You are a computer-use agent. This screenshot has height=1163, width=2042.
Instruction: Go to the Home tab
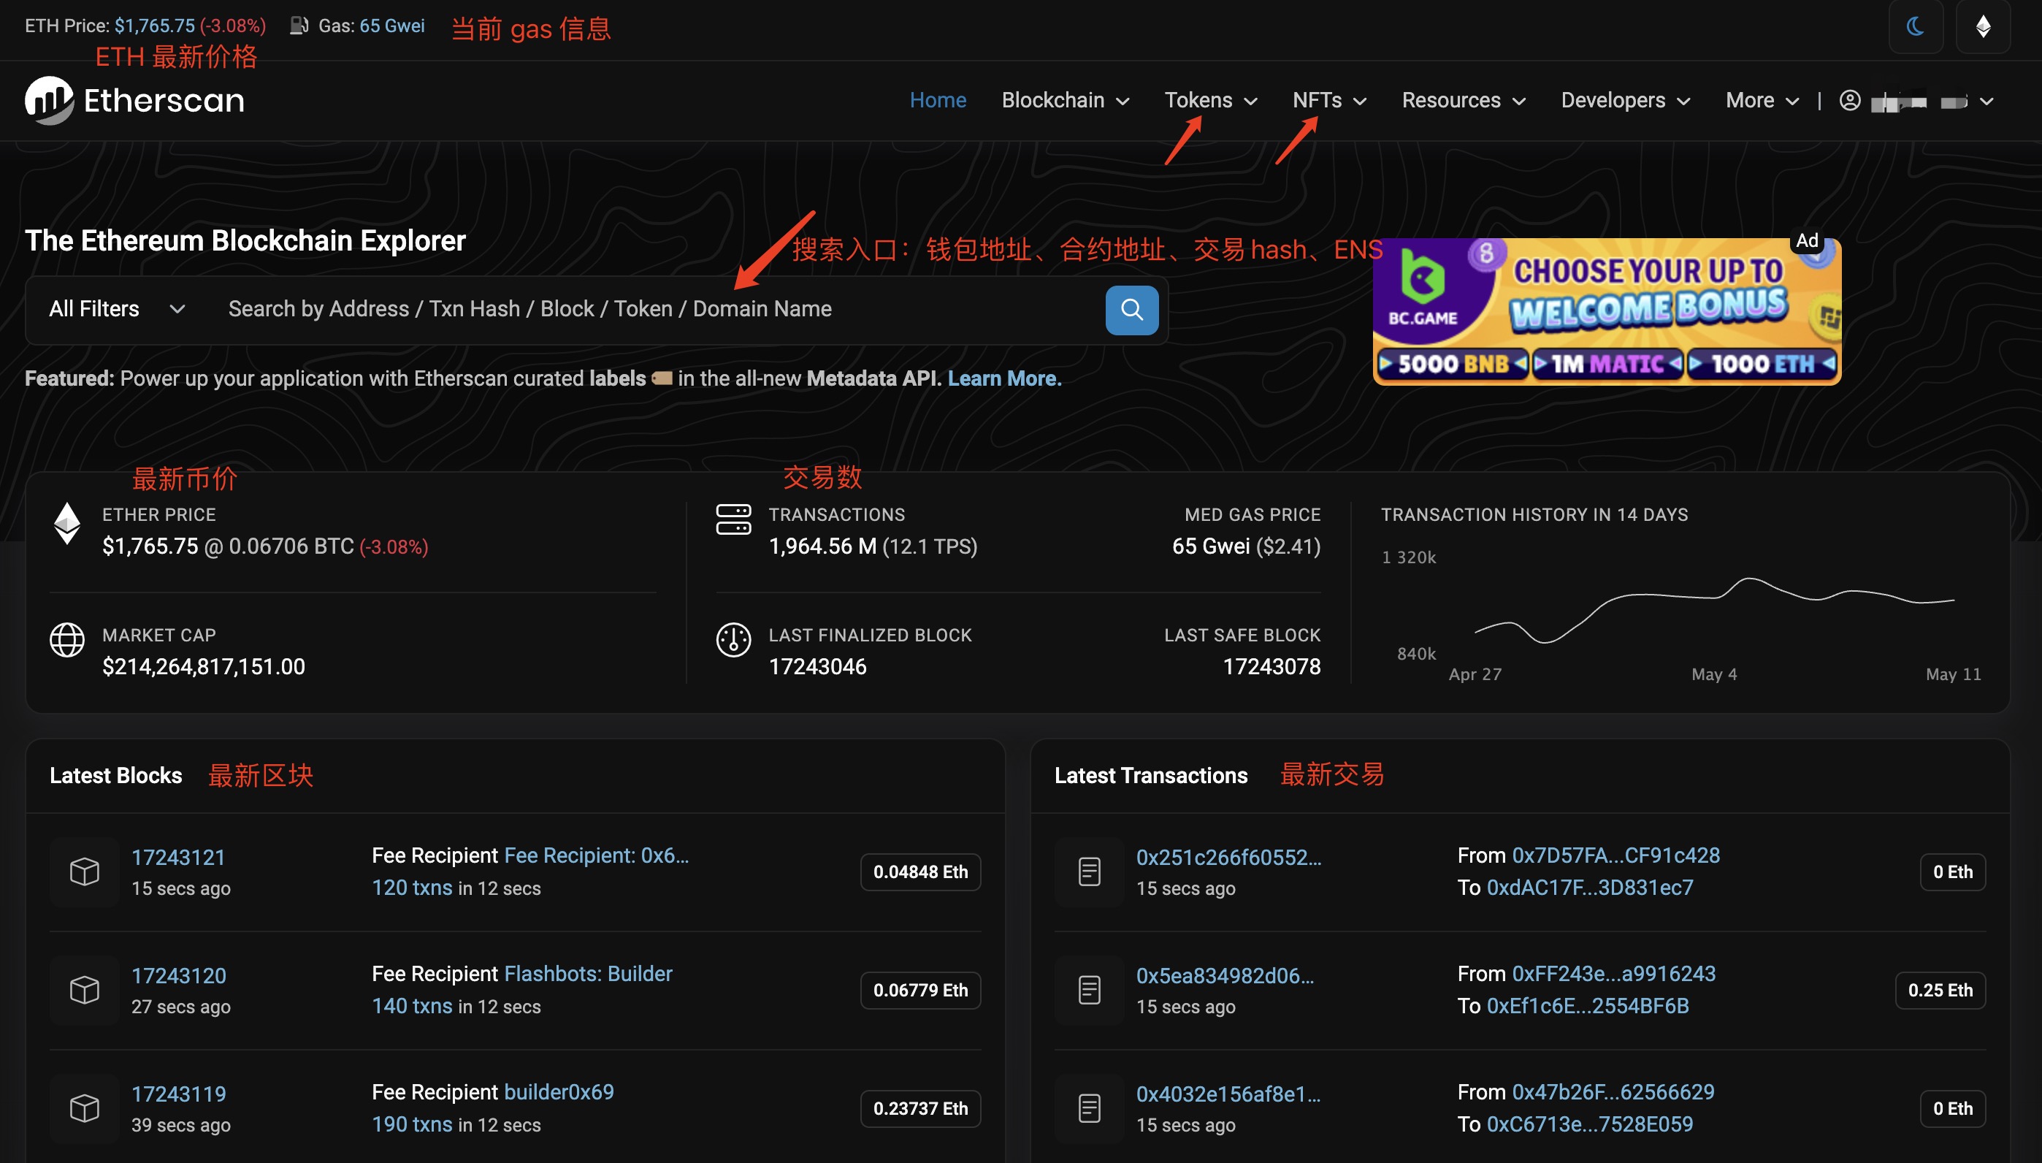tap(937, 101)
